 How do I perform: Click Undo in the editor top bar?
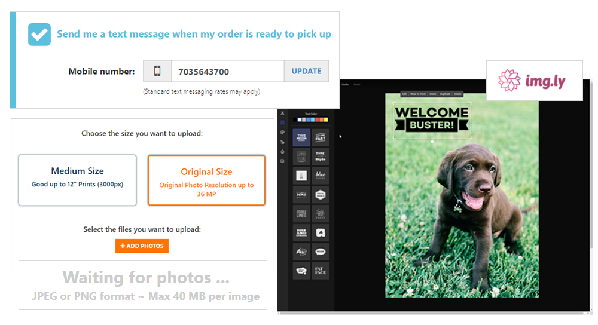click(x=345, y=85)
